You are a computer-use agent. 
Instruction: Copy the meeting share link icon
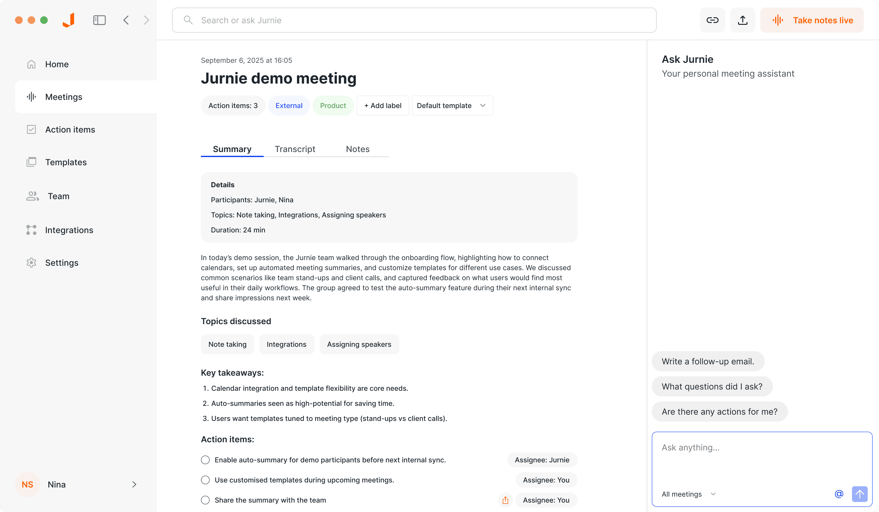712,20
